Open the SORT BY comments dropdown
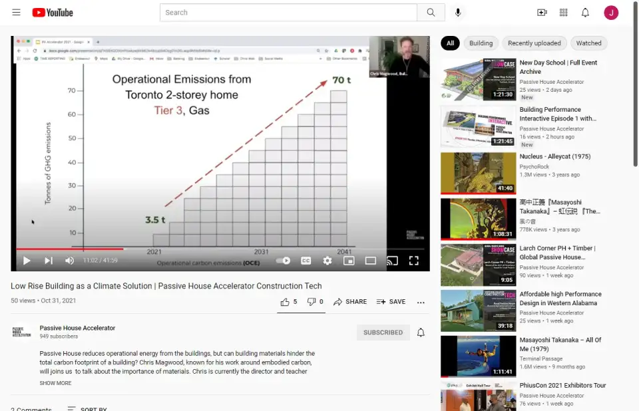The image size is (639, 411). click(87, 409)
